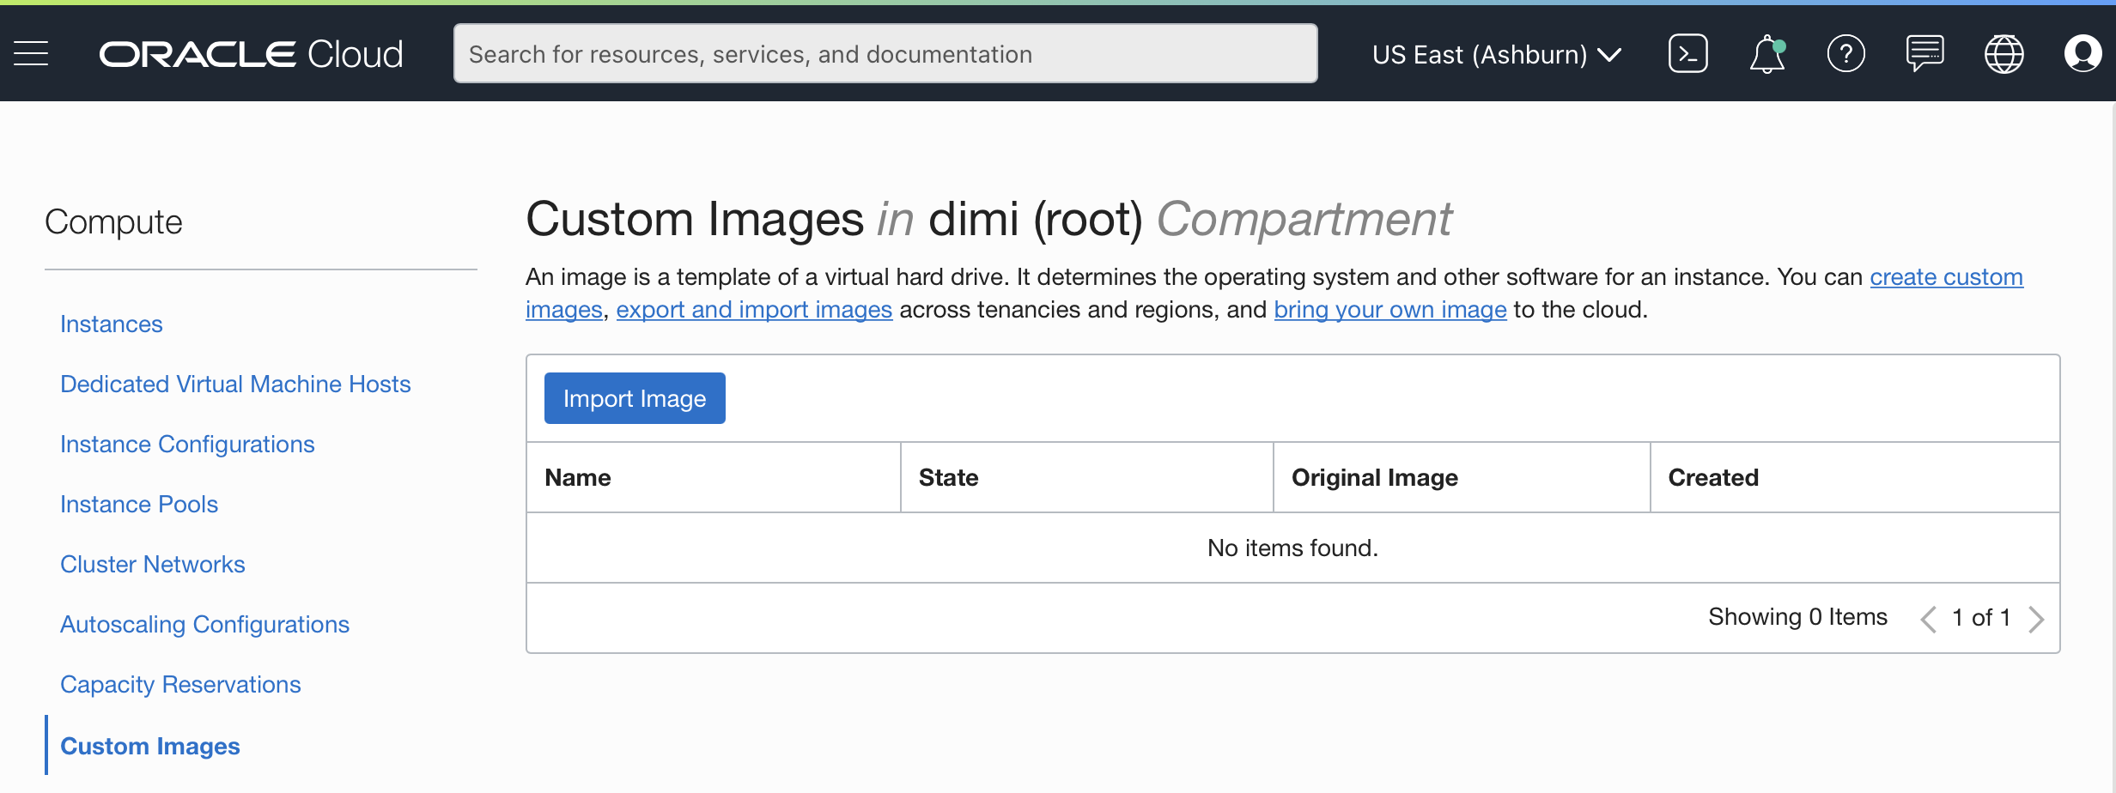Open Dedicated Virtual Machine Hosts
This screenshot has height=793, width=2116.
click(235, 384)
